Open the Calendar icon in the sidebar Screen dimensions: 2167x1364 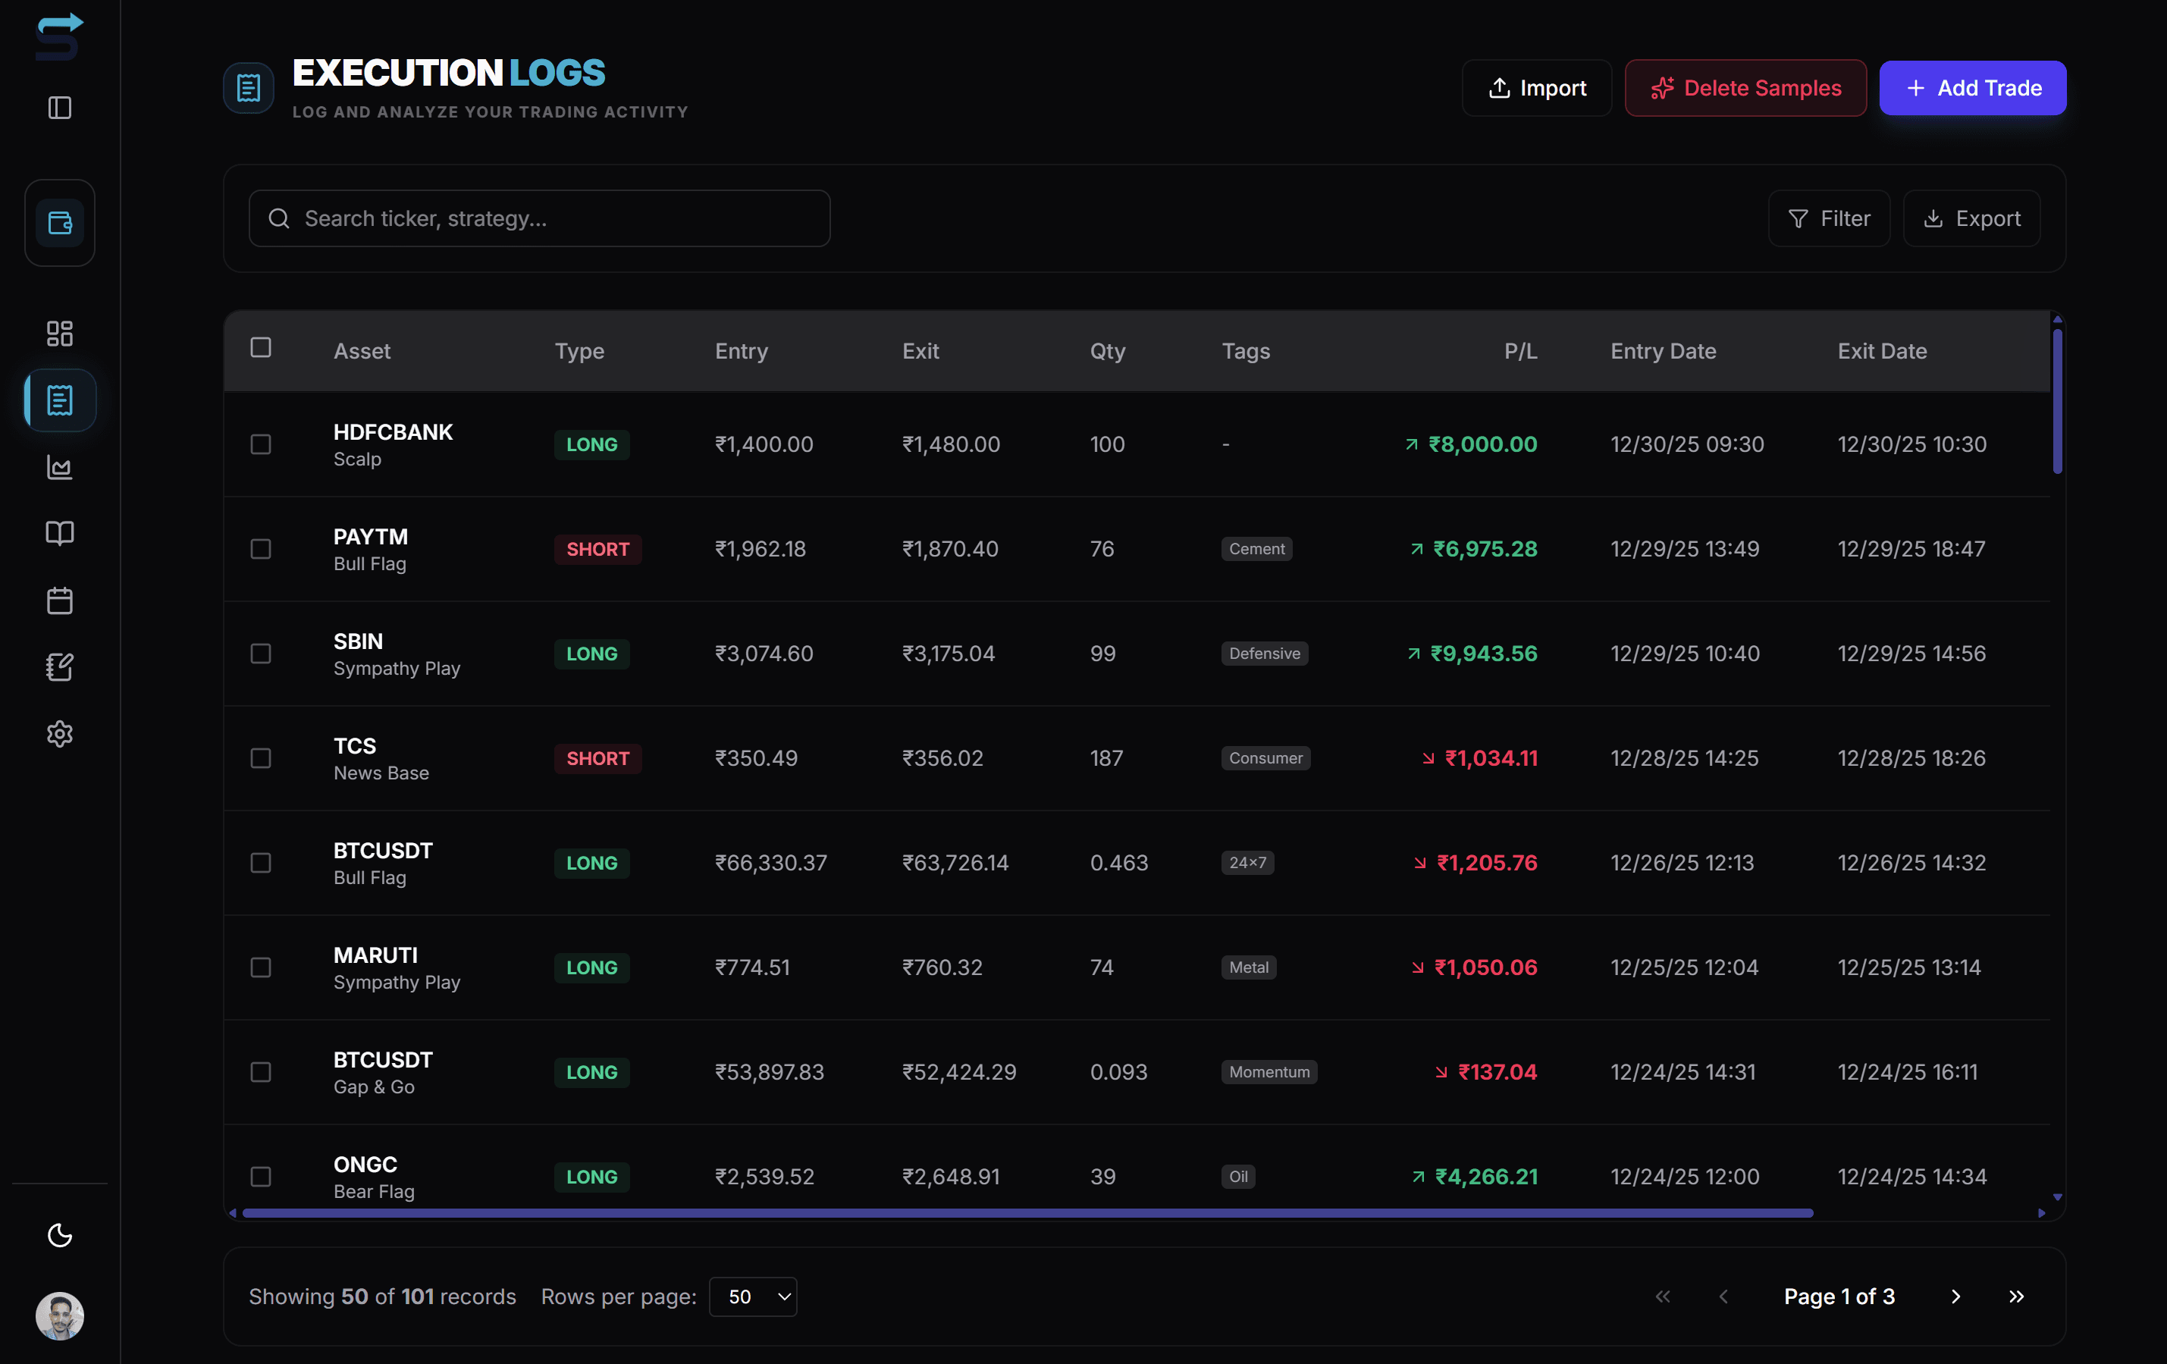(59, 600)
